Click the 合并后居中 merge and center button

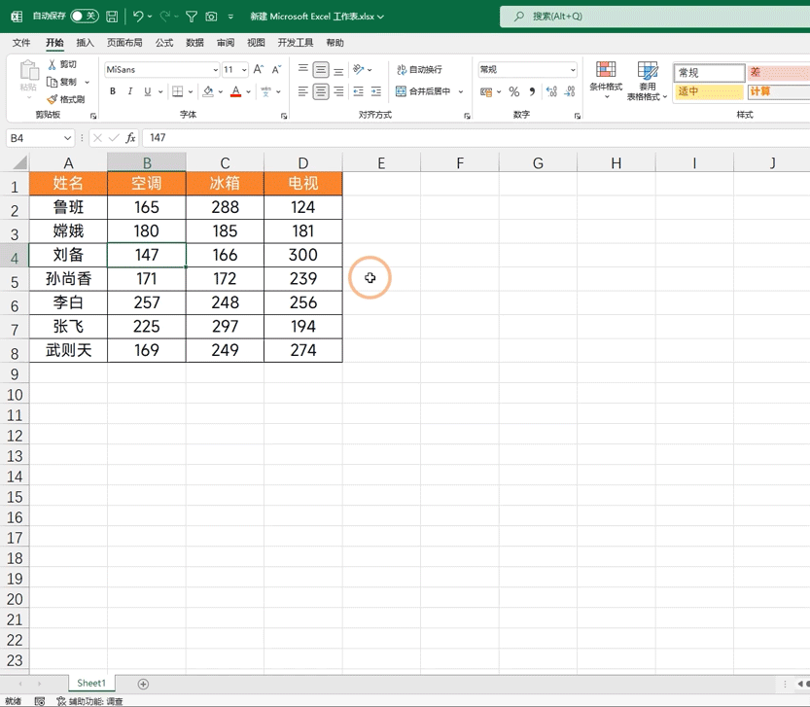pyautogui.click(x=424, y=91)
